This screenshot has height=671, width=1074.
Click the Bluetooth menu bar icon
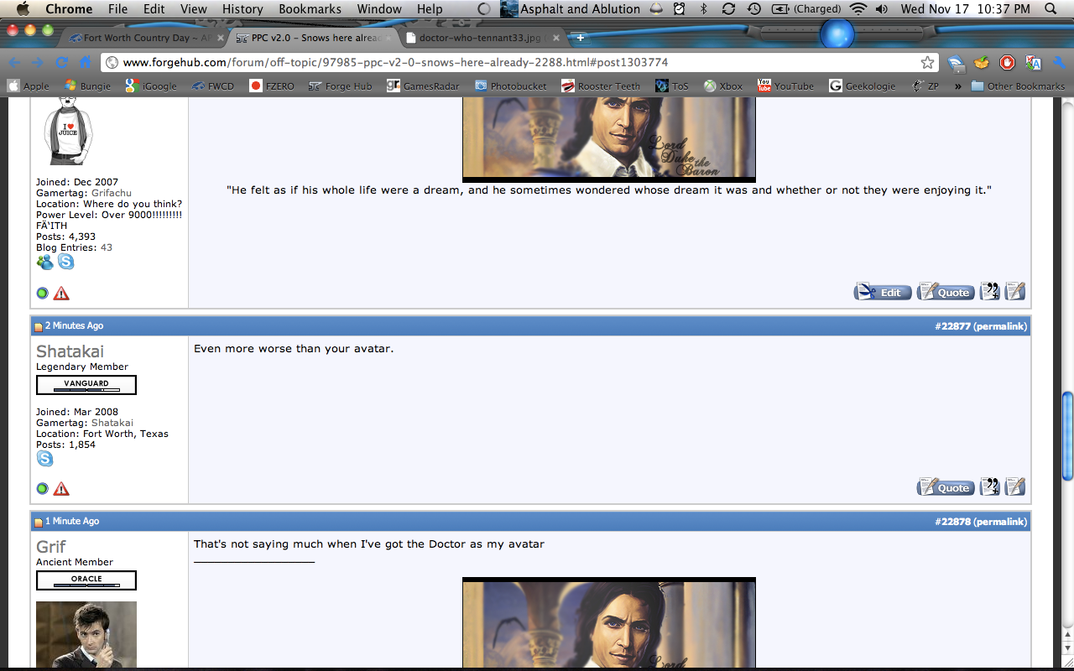pyautogui.click(x=704, y=9)
